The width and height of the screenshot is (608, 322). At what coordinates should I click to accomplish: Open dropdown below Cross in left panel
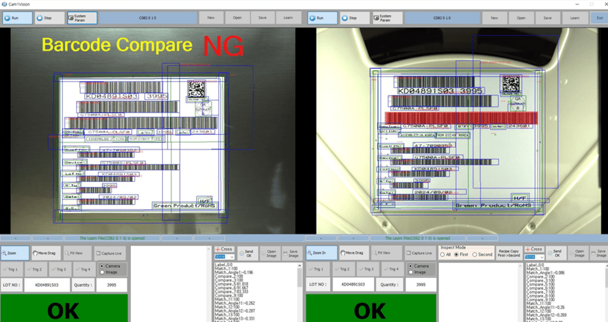(225, 257)
